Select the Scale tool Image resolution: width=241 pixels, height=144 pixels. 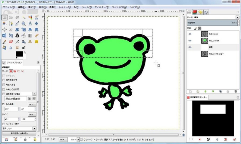coord(24,29)
